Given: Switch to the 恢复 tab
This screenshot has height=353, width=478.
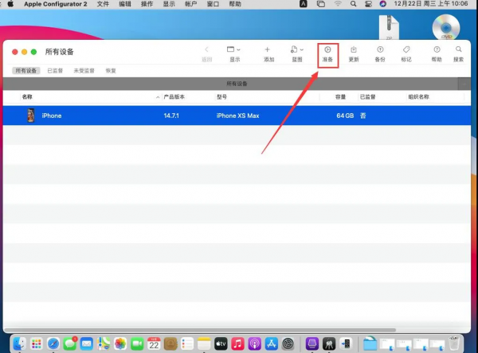Looking at the screenshot, I should pos(111,71).
